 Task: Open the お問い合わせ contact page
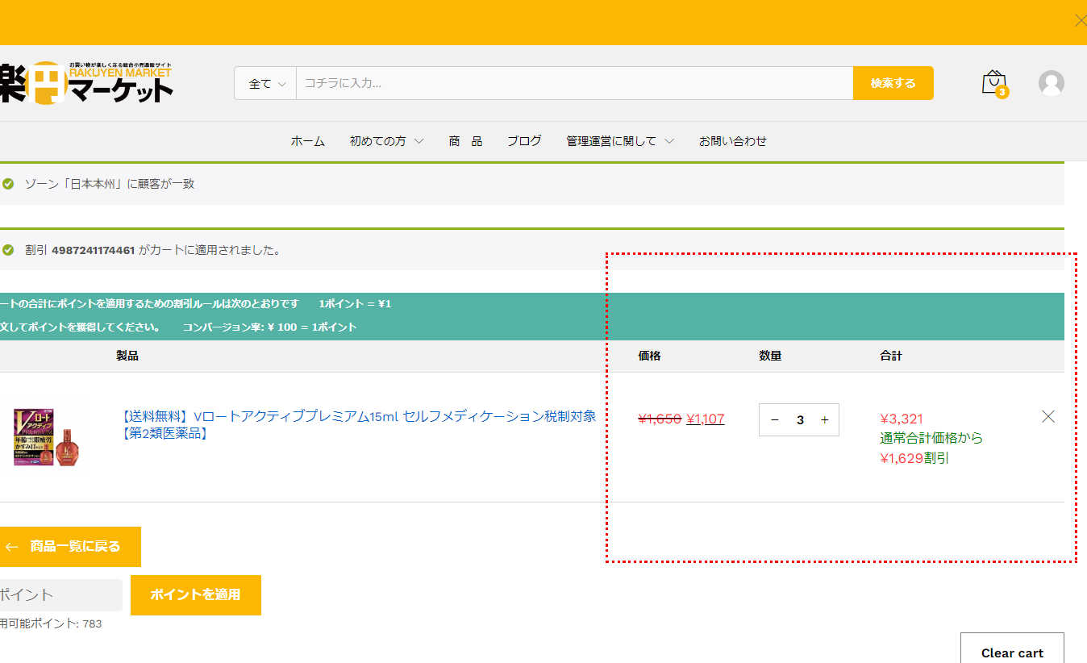pos(732,141)
